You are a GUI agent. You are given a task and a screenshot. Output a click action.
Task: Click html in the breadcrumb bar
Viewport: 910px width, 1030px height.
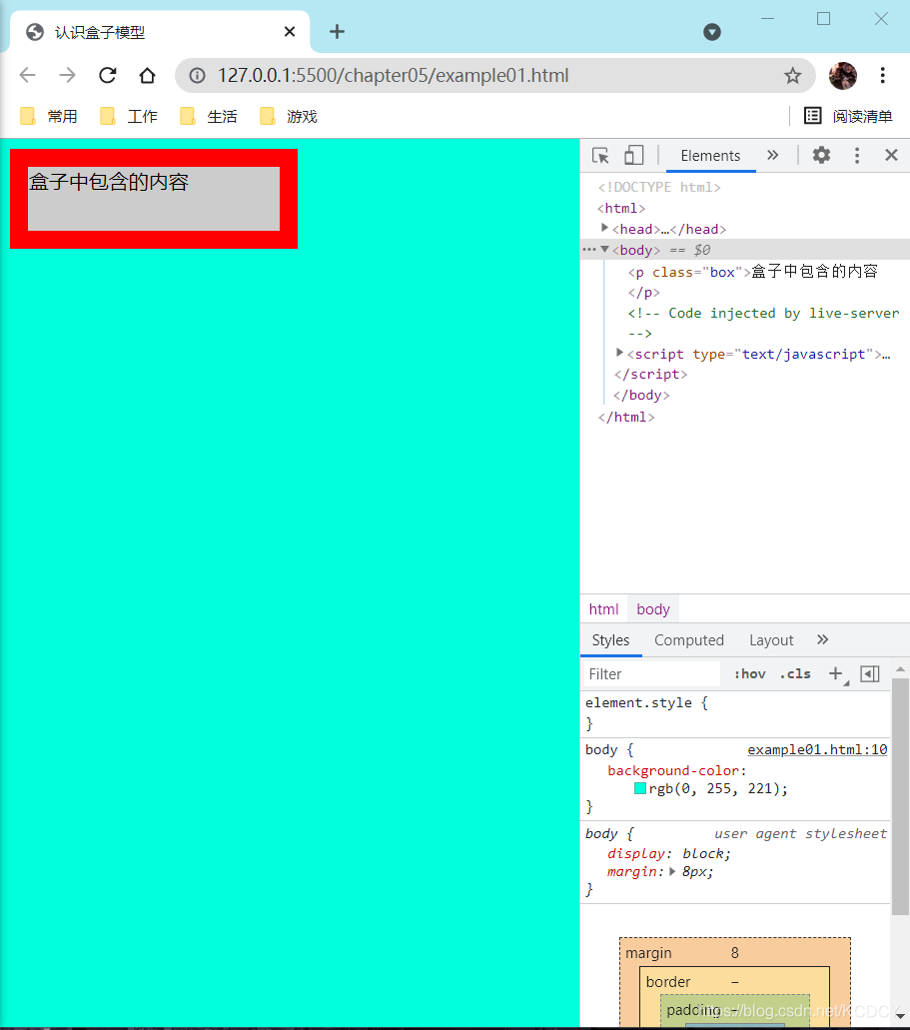(x=603, y=609)
